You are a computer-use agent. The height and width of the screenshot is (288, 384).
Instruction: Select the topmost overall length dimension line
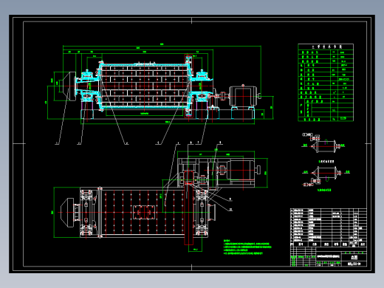[162, 46]
